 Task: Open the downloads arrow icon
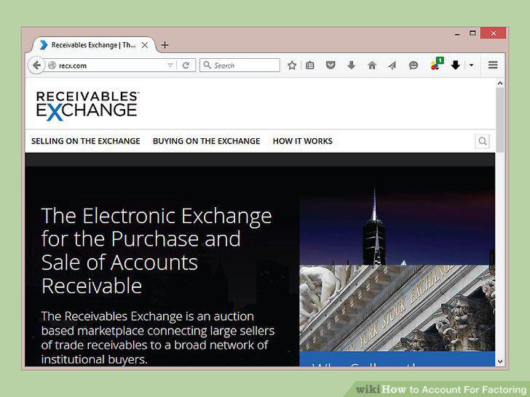(351, 65)
